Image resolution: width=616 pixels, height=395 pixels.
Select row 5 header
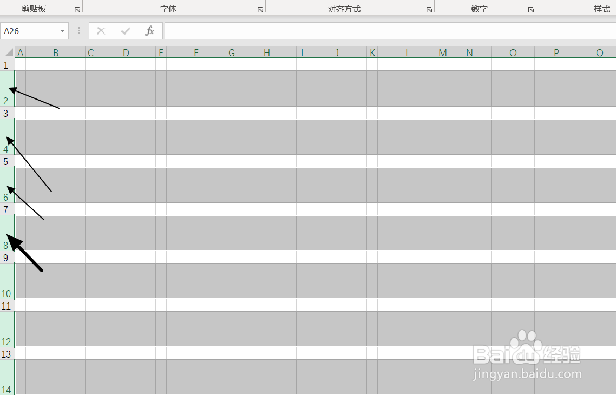[7, 161]
